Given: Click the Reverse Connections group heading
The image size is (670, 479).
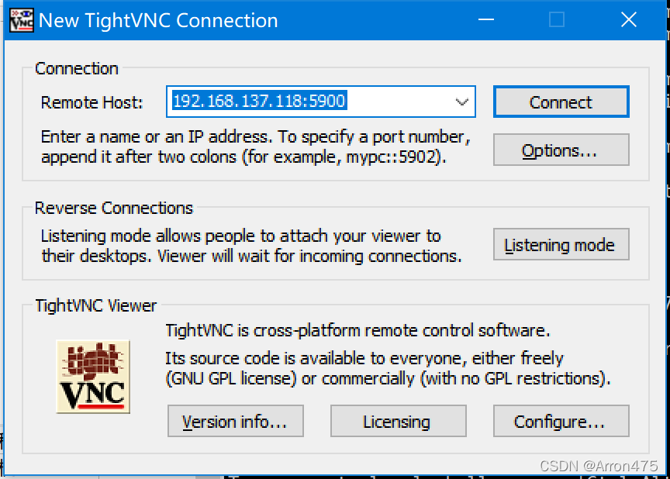Looking at the screenshot, I should [114, 208].
